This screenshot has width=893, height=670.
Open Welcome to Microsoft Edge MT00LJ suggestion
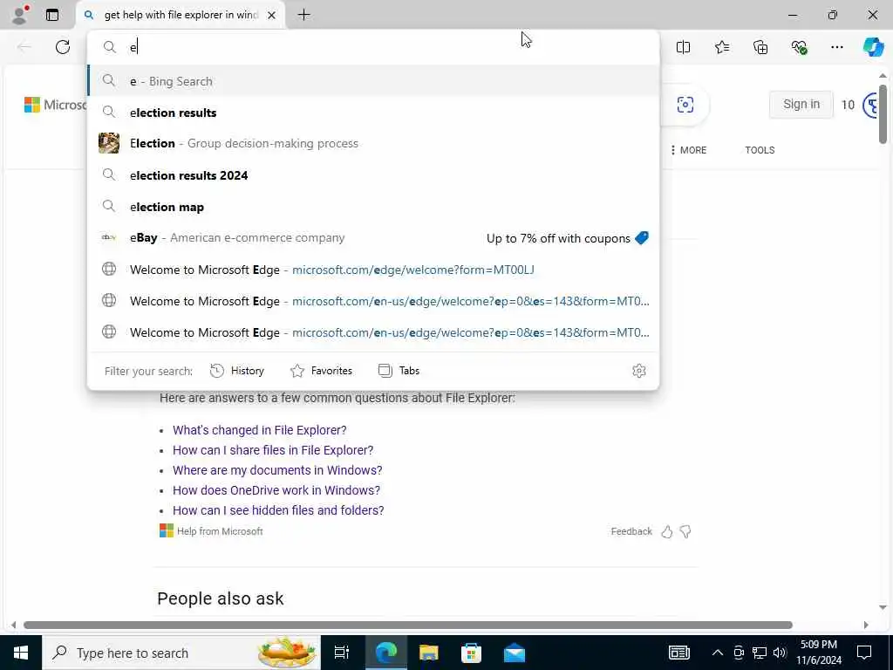[373, 269]
